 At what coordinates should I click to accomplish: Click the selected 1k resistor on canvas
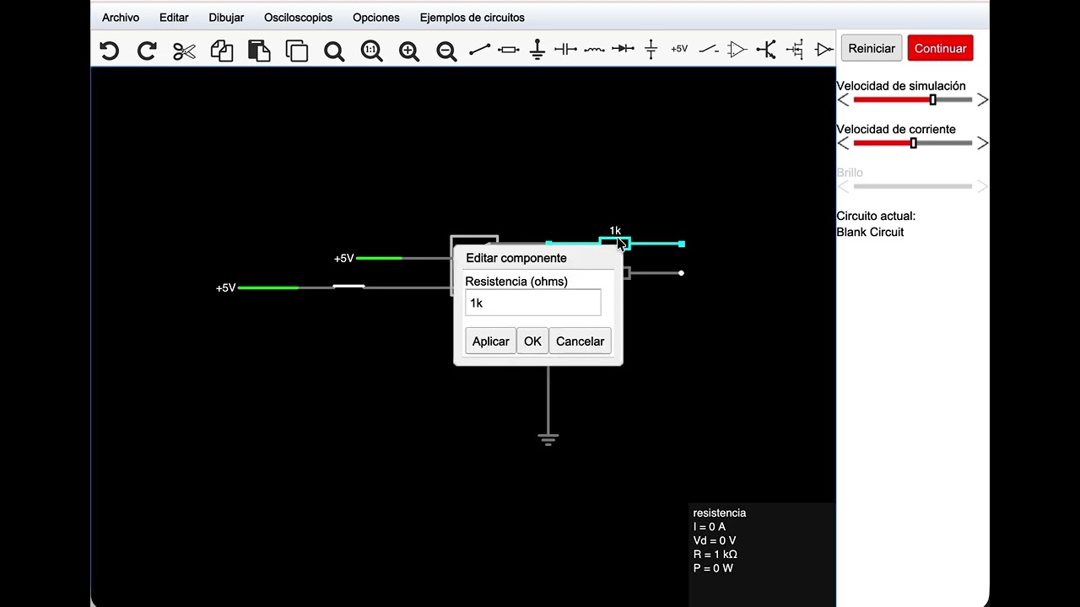[615, 244]
